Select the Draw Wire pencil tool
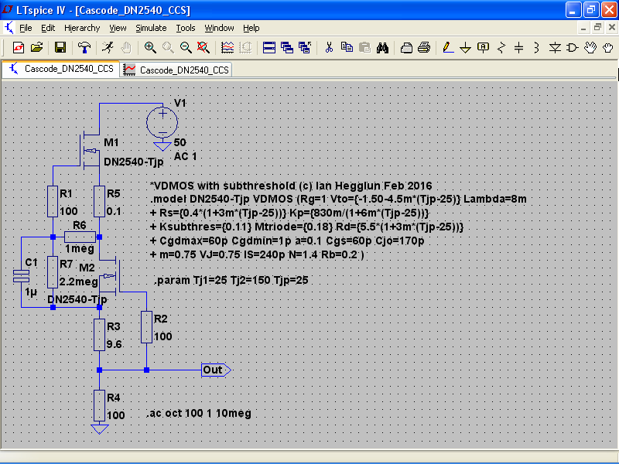Screen dimensions: 619x464 448,48
